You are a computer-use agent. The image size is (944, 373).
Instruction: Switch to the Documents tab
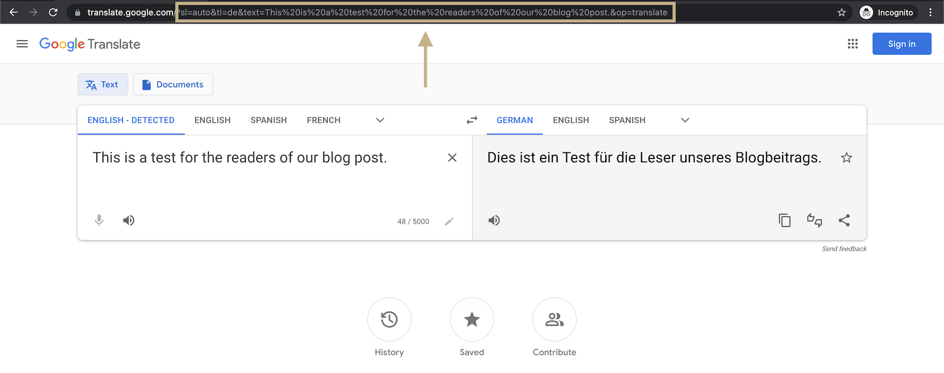pyautogui.click(x=173, y=84)
